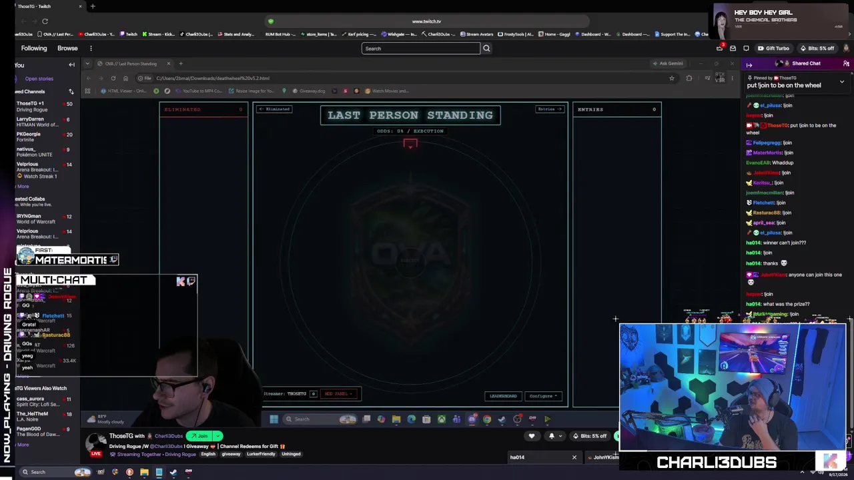Collapse the Twitch left sidebar arrow
This screenshot has width=854, height=480.
click(x=71, y=65)
